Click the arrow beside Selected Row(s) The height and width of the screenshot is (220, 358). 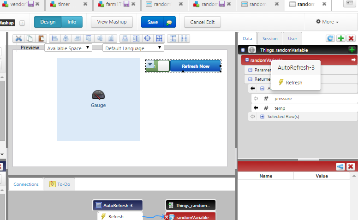point(252,117)
